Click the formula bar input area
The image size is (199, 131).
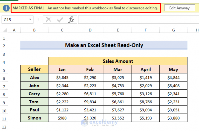click(x=139, y=20)
